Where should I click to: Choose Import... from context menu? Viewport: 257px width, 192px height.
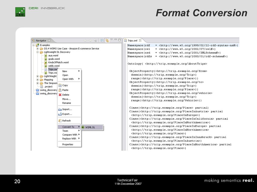tap(69, 109)
